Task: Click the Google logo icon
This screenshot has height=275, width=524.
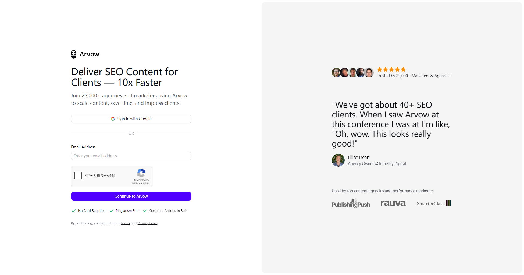Action: coord(113,119)
